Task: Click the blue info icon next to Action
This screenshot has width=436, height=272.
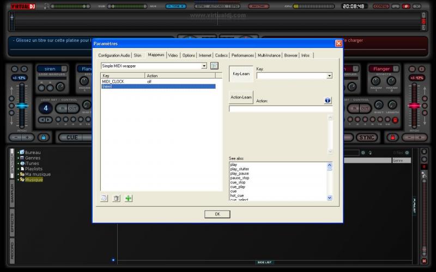Action: [328, 100]
